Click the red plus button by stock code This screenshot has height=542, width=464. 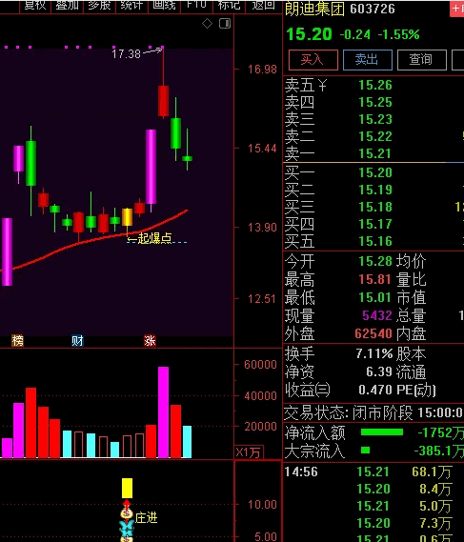[457, 9]
